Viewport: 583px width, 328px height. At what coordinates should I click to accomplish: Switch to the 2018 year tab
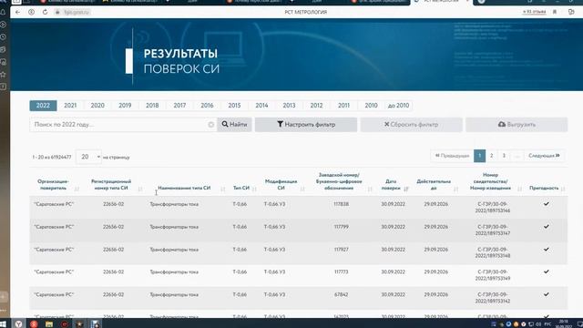click(152, 106)
